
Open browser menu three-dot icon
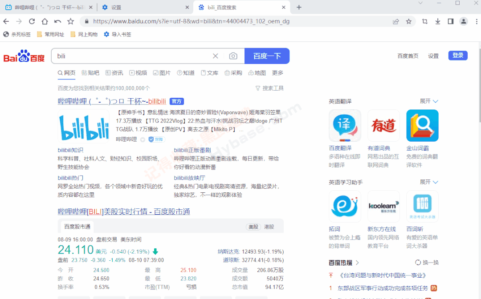pyautogui.click(x=477, y=21)
